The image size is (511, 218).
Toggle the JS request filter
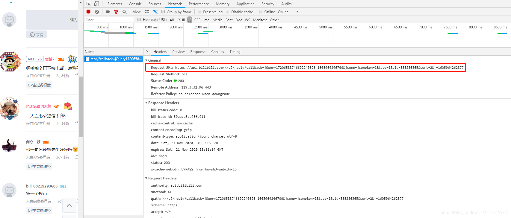pos(190,20)
